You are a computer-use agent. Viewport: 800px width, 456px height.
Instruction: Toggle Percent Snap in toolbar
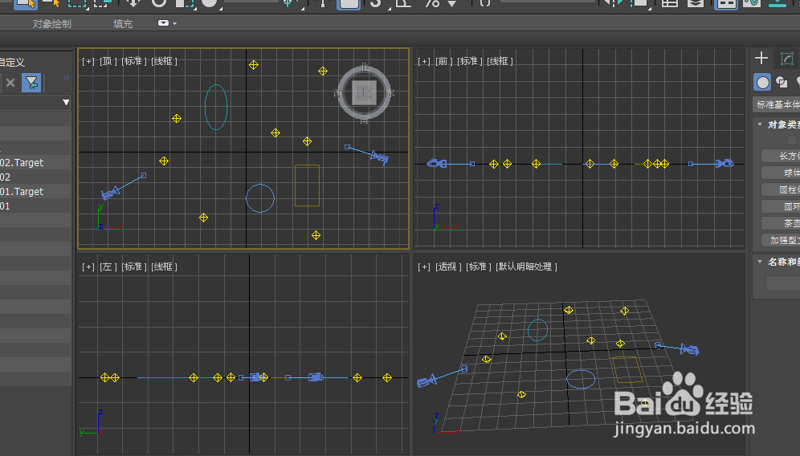(x=432, y=3)
